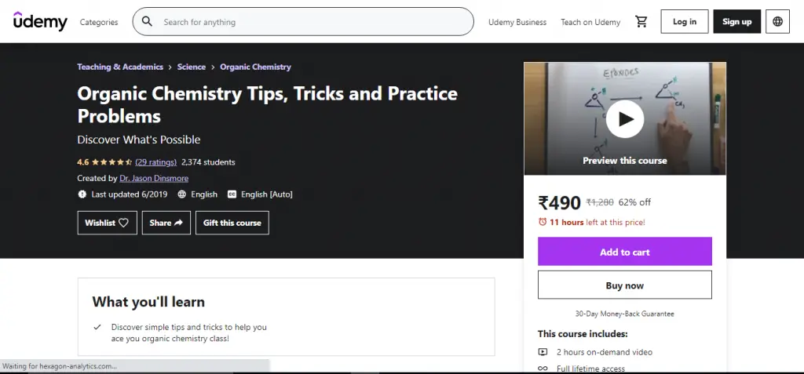Open the Categories menu
Viewport: 804px width, 374px height.
99,22
